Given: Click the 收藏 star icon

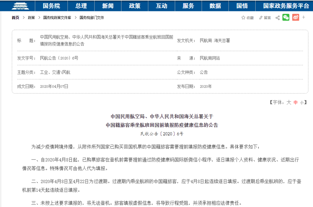Looking at the screenshot, I should click(x=243, y=18).
